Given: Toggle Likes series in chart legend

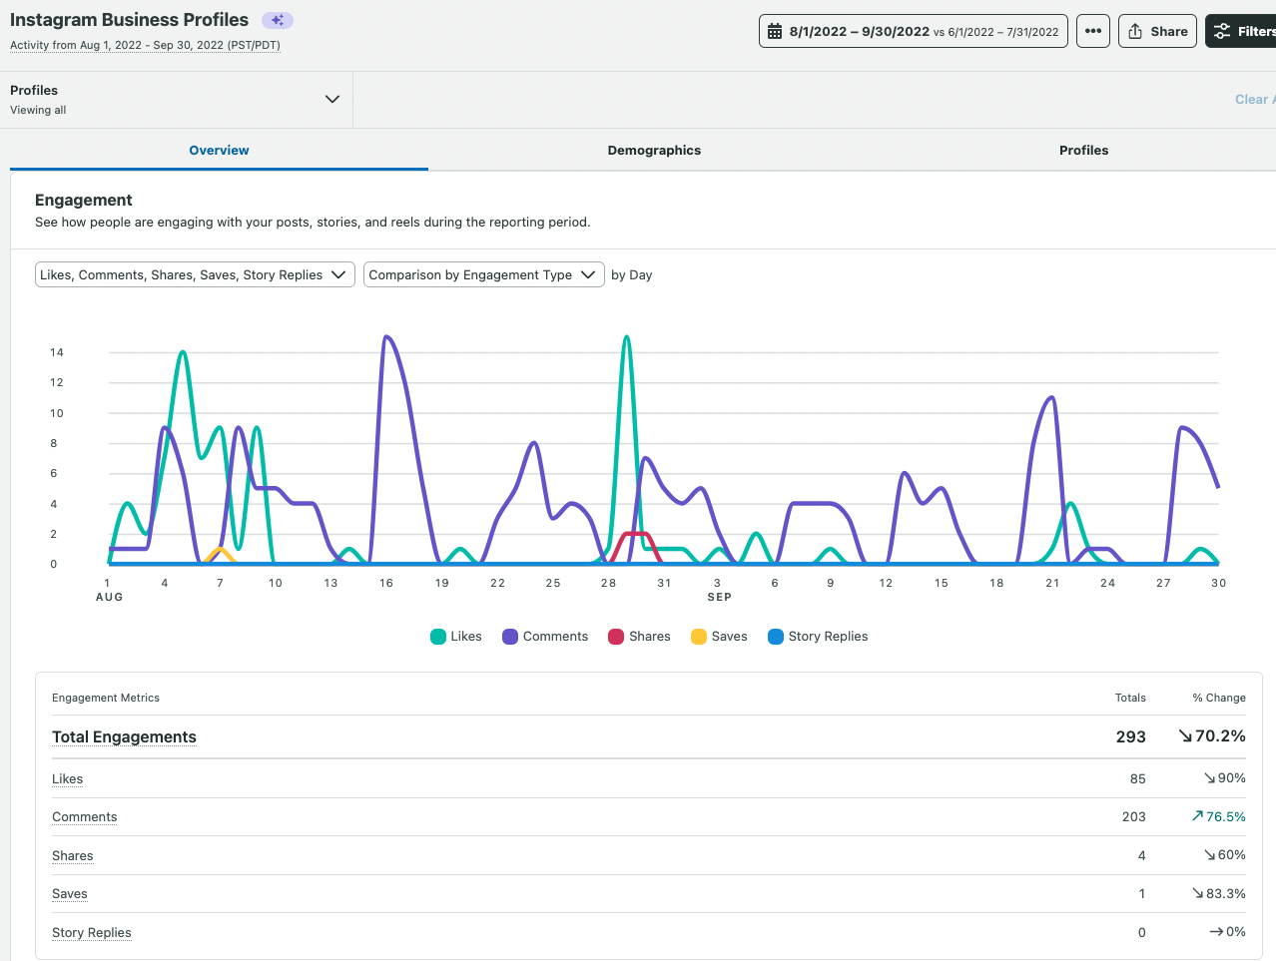Looking at the screenshot, I should (456, 637).
